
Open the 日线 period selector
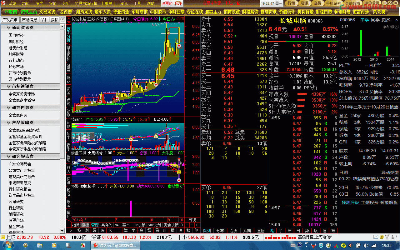pos(192,220)
